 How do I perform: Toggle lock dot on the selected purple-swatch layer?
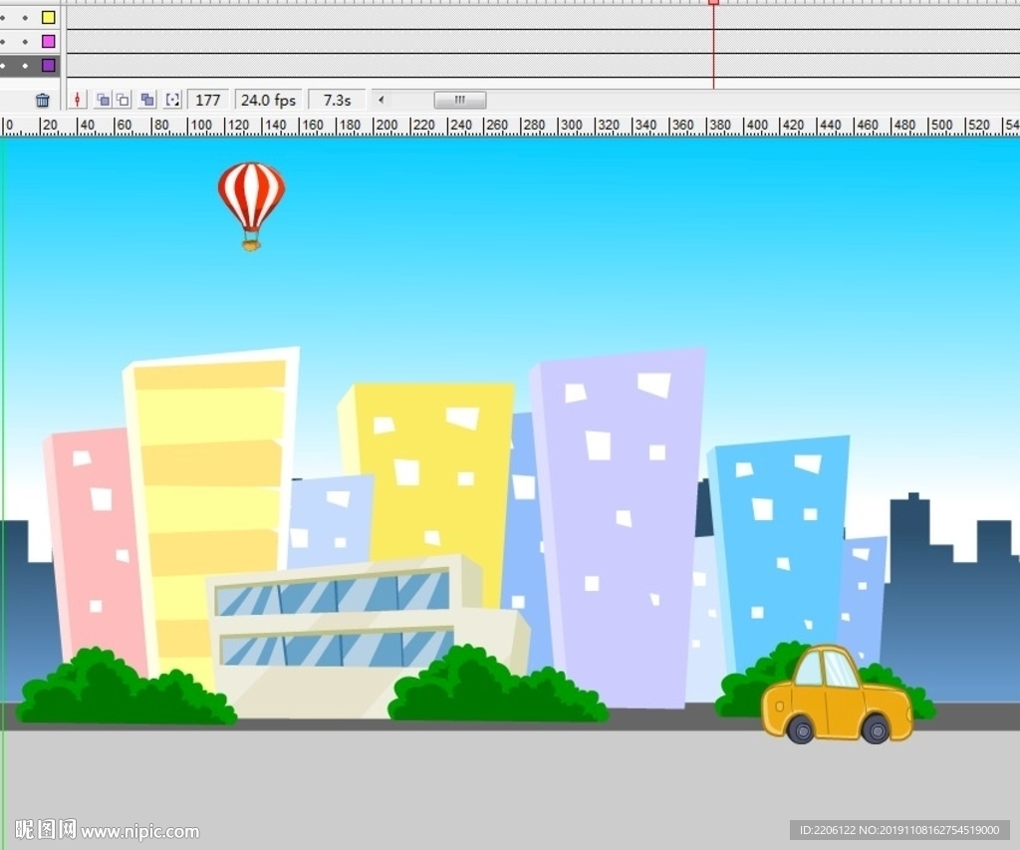click(x=25, y=65)
